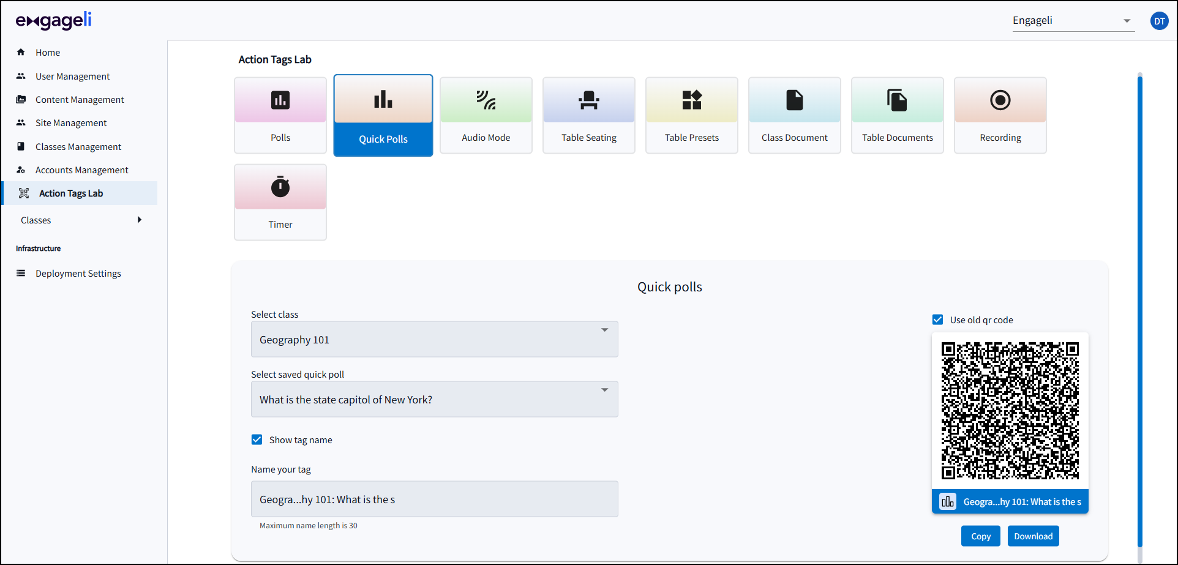
Task: Click the QR code image
Action: click(x=1010, y=410)
